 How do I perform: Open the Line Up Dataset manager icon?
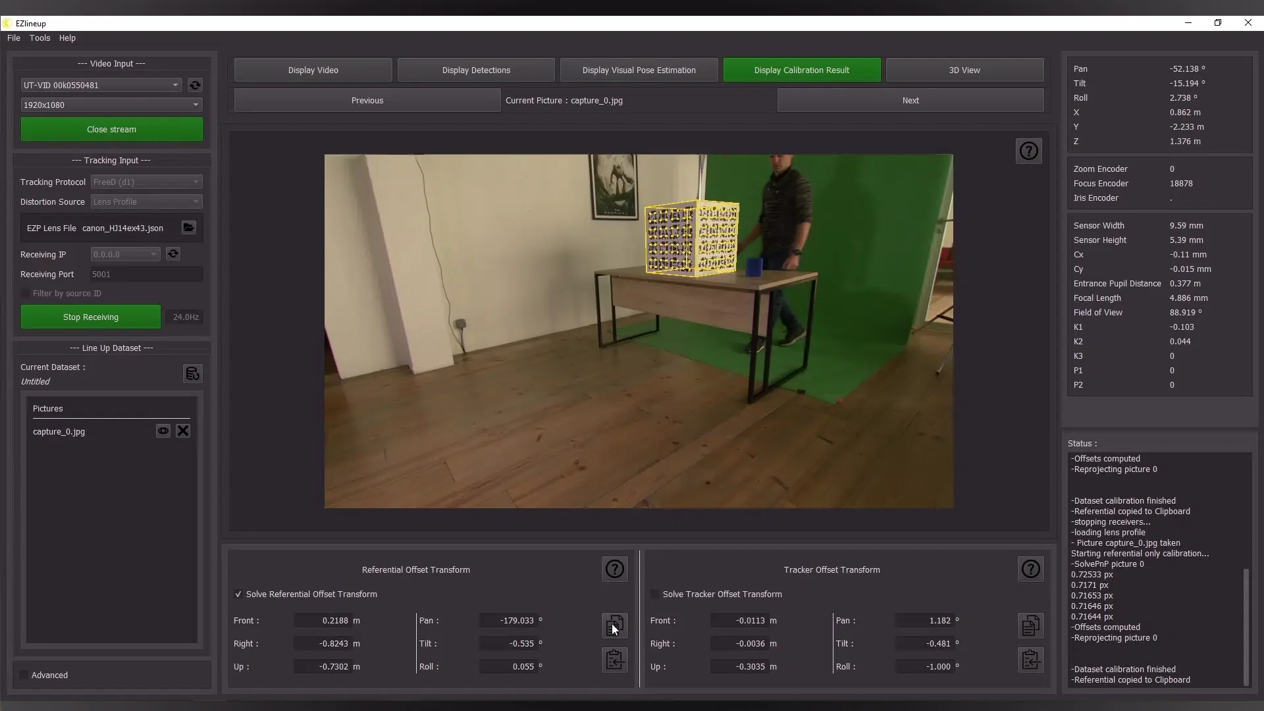coord(192,374)
